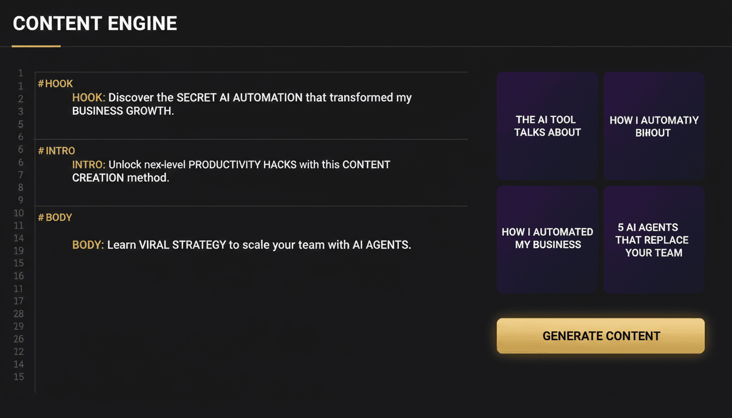Collapse the #BODY section
This screenshot has height=418, width=732.
[55, 217]
